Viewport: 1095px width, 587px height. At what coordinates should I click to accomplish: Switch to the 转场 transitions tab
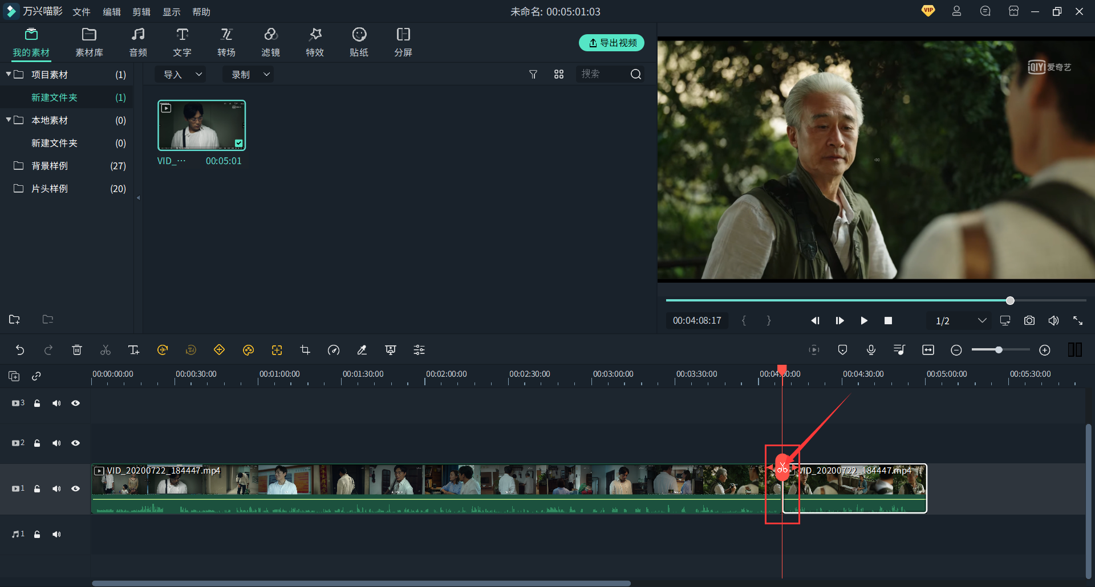(x=226, y=42)
